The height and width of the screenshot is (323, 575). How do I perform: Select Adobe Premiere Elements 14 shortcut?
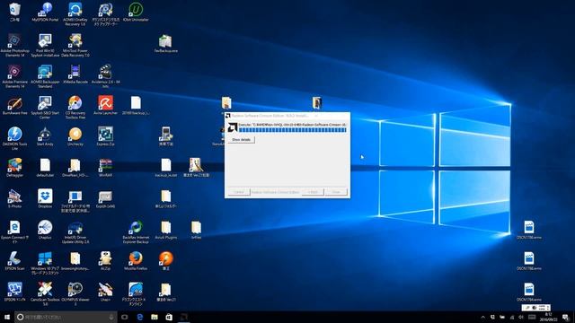14,76
